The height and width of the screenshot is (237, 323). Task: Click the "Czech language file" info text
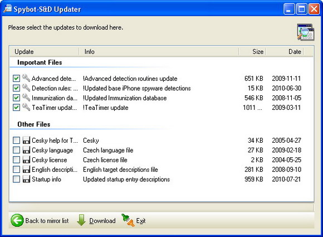pos(108,150)
